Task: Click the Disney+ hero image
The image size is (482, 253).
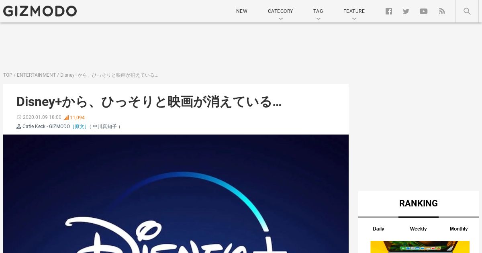Action: click(176, 194)
